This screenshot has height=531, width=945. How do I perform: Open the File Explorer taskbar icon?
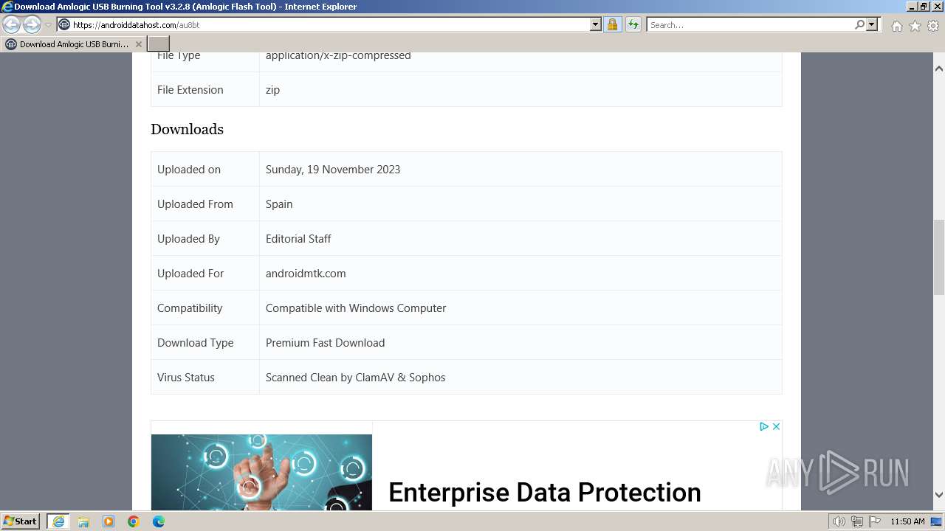[83, 521]
